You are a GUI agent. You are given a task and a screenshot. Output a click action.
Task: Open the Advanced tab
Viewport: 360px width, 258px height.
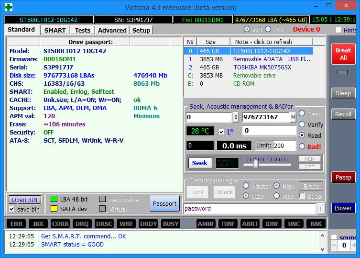pyautogui.click(x=112, y=30)
